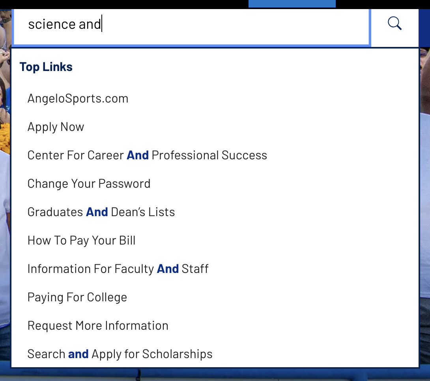Image resolution: width=430 pixels, height=381 pixels.
Task: Click the magnifying glass search icon
Action: pos(394,24)
